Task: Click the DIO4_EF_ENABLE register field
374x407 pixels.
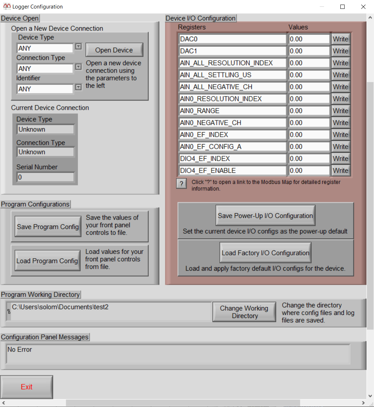Action: click(233, 170)
